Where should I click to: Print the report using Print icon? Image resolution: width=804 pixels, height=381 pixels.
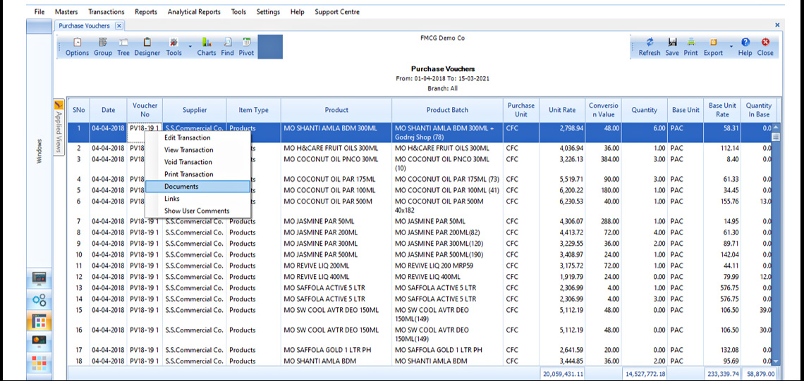[x=691, y=46]
